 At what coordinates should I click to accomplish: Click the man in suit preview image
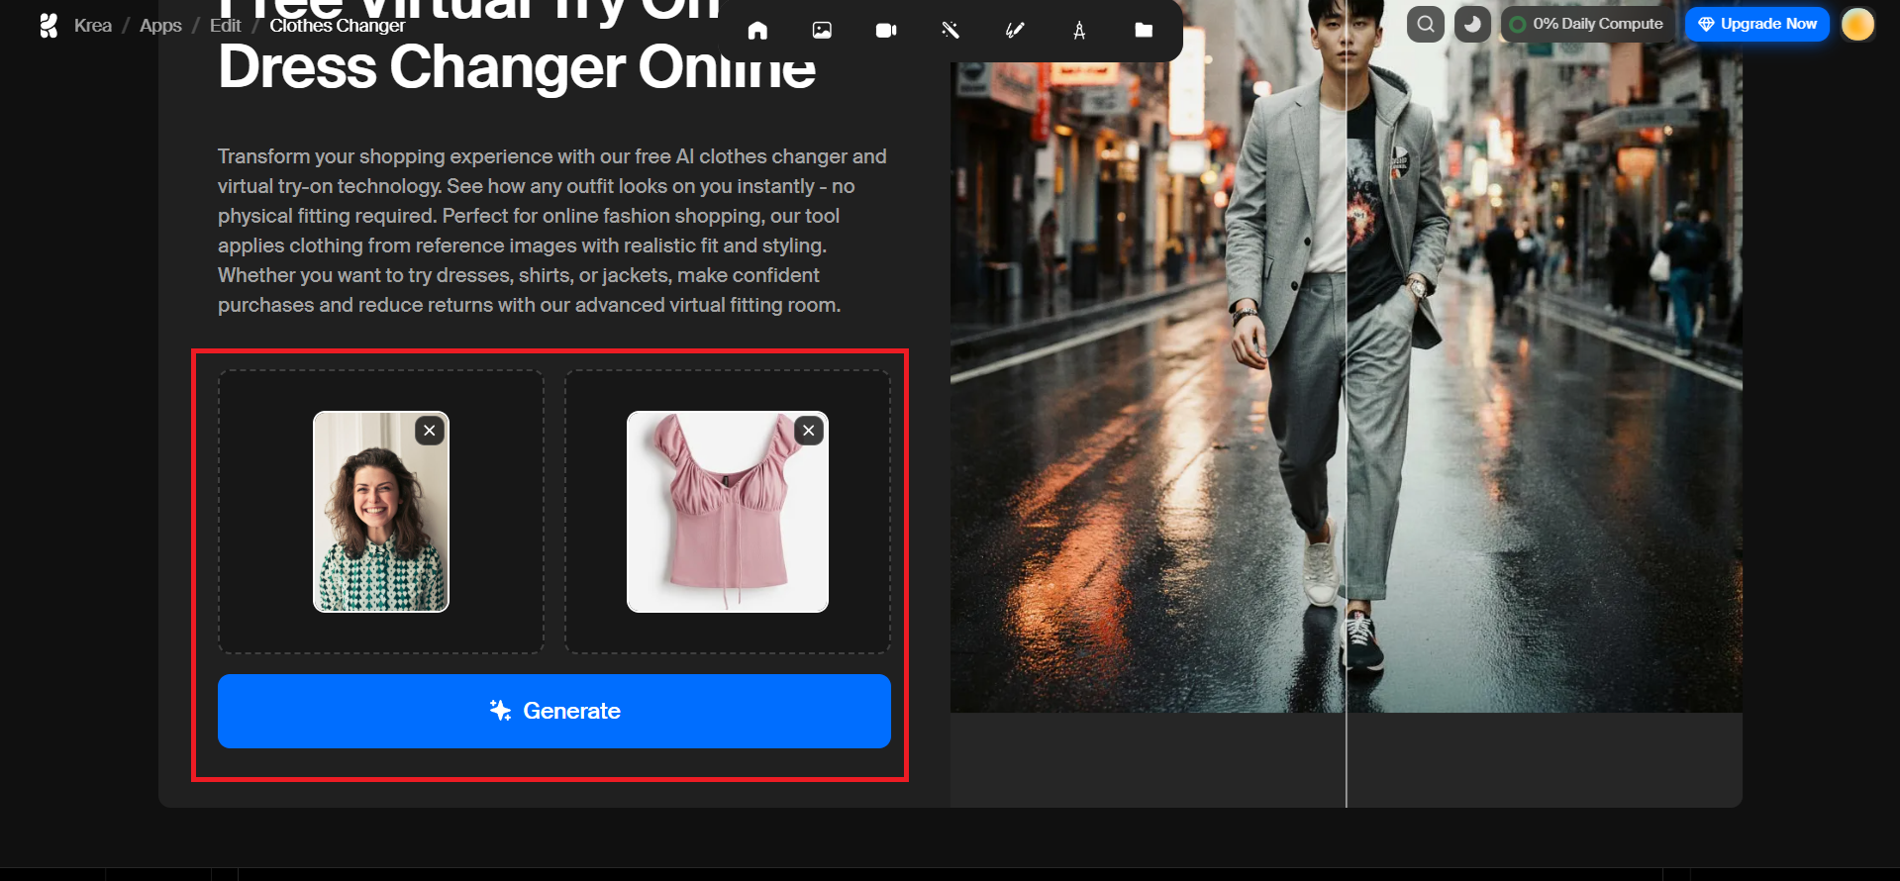pyautogui.click(x=1347, y=356)
